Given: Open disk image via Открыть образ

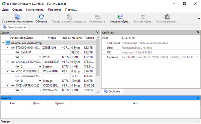Looking at the screenshot, I should pyautogui.click(x=120, y=17).
